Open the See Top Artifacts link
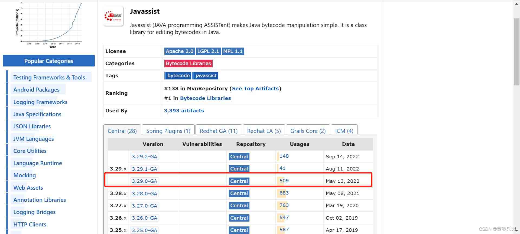The width and height of the screenshot is (520, 234). click(x=255, y=89)
